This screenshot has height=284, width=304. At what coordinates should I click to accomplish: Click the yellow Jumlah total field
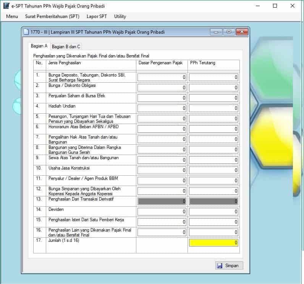pos(213,243)
